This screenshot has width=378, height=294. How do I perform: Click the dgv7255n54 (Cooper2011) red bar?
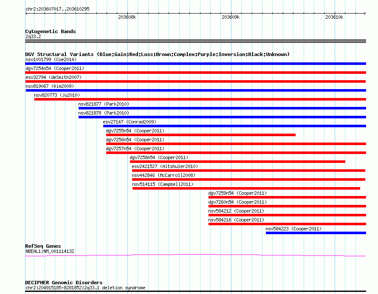[201, 135]
